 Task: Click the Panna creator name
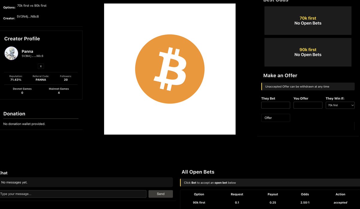27,51
